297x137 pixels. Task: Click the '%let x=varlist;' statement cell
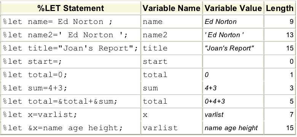coord(71,115)
